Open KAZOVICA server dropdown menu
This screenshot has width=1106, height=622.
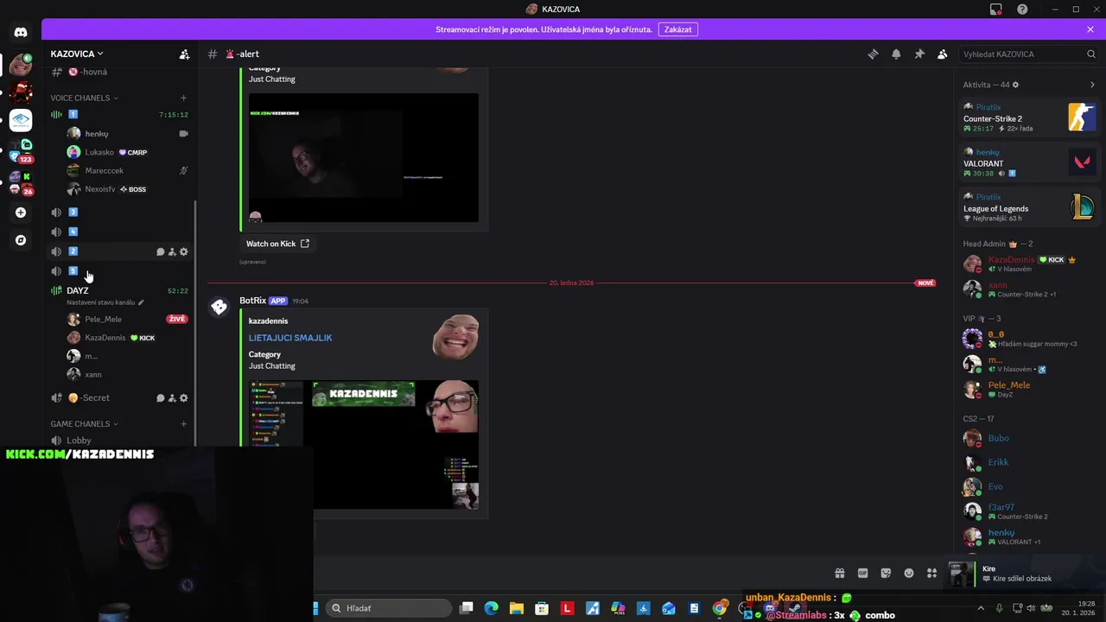tap(77, 54)
